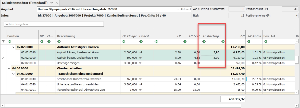Click the funnel filter icon in the filter row
The width and height of the screenshot is (300, 108).
(x=3, y=41)
